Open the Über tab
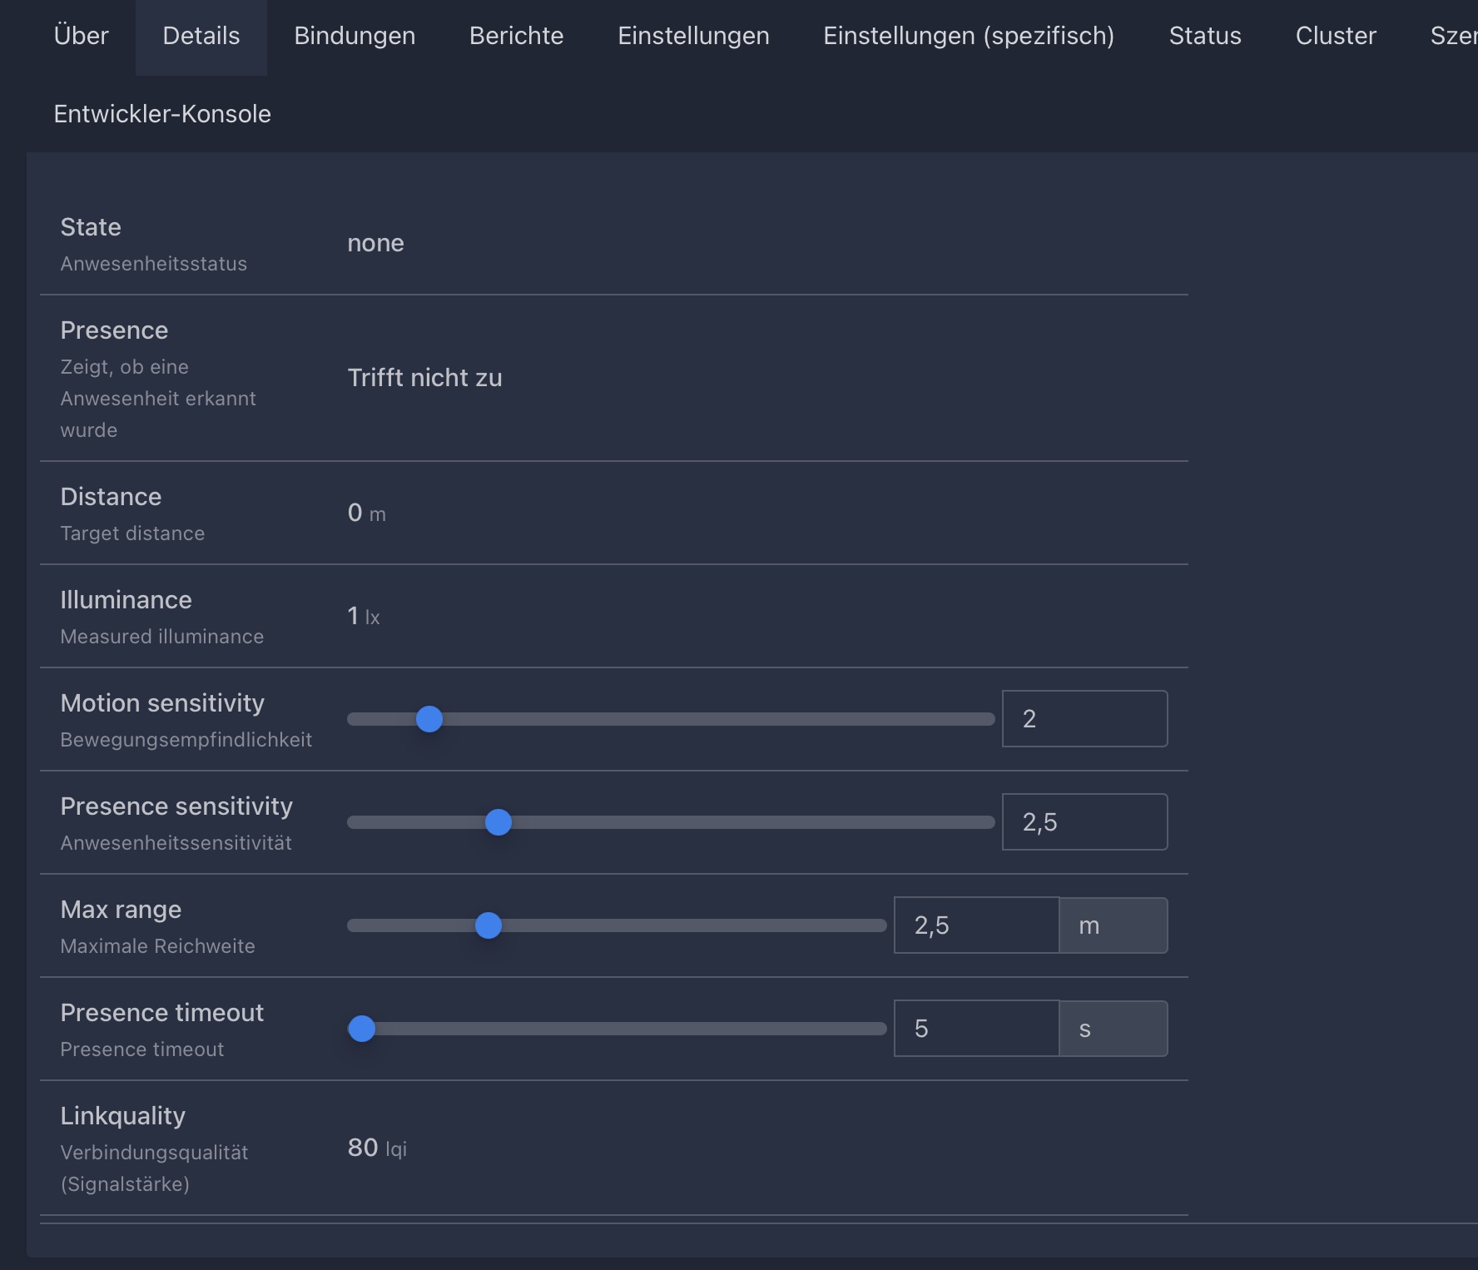 (81, 36)
